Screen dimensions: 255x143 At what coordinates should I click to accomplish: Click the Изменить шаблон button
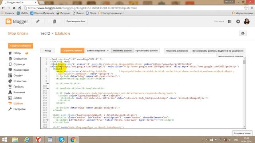point(122,50)
